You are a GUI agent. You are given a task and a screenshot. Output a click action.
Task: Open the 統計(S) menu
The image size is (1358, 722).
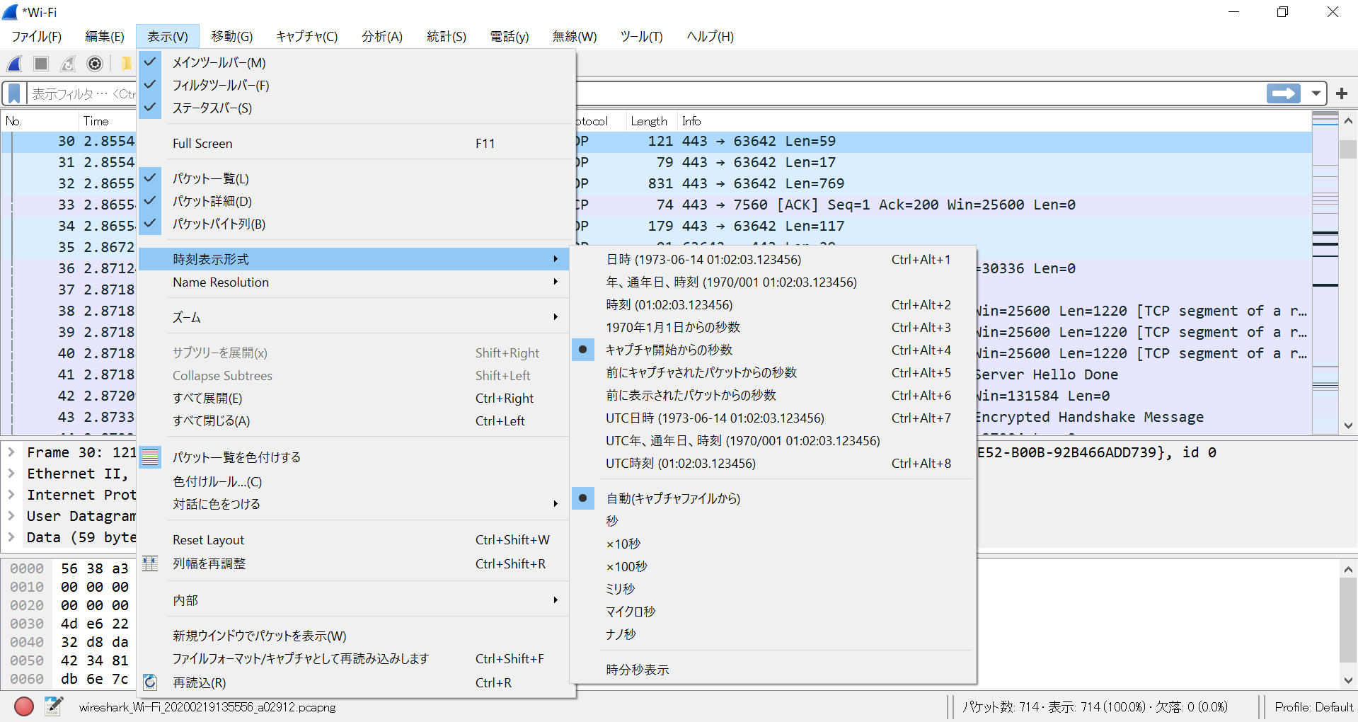445,36
